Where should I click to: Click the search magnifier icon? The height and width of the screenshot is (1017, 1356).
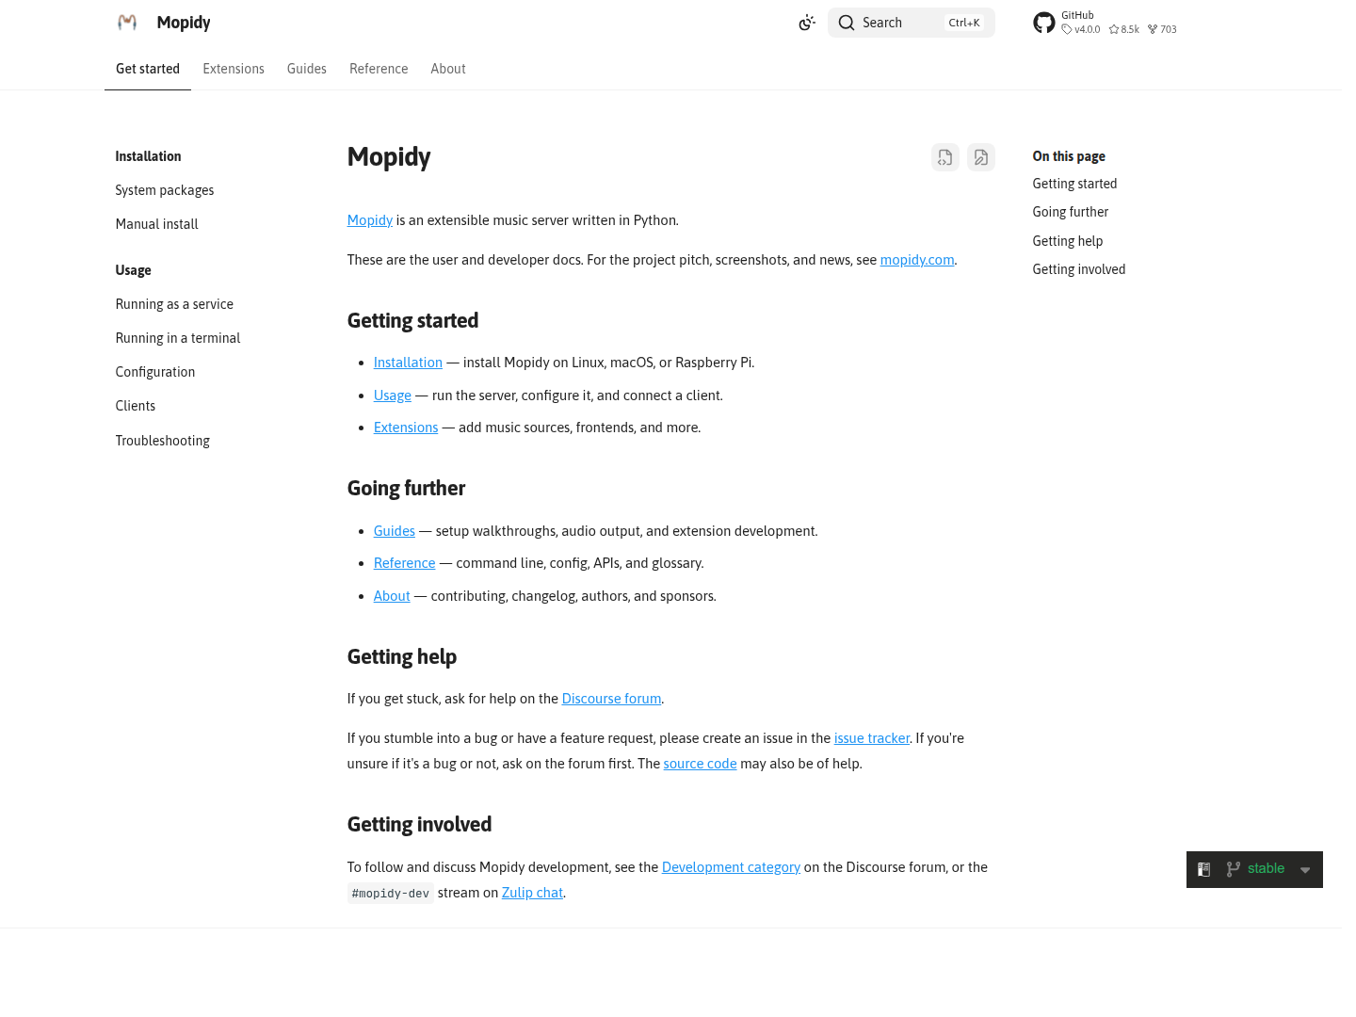coord(847,23)
